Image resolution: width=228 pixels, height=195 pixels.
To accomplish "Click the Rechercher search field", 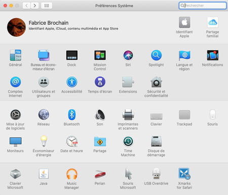I will [203, 6].
